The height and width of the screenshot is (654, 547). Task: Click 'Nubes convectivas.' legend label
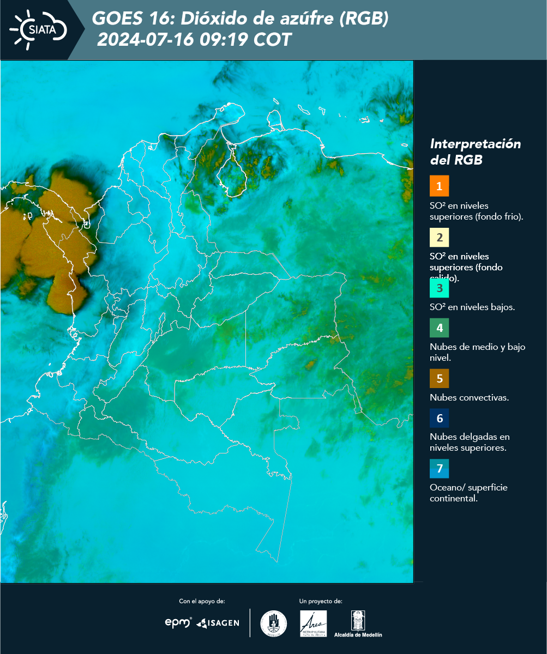point(470,397)
